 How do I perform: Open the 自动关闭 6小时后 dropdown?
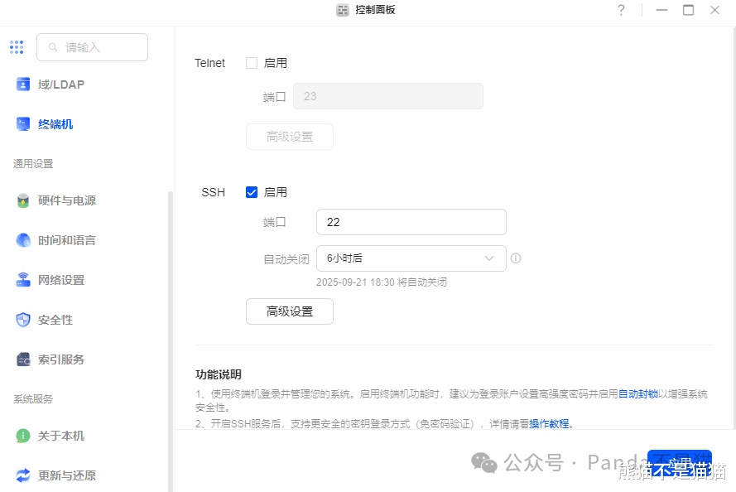411,258
